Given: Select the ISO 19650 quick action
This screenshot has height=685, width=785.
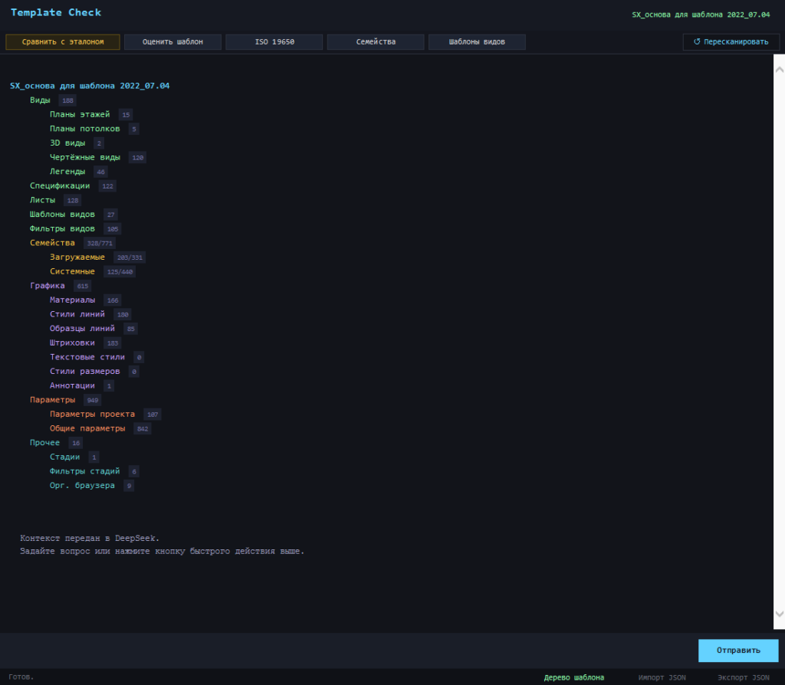Looking at the screenshot, I should (x=274, y=42).
